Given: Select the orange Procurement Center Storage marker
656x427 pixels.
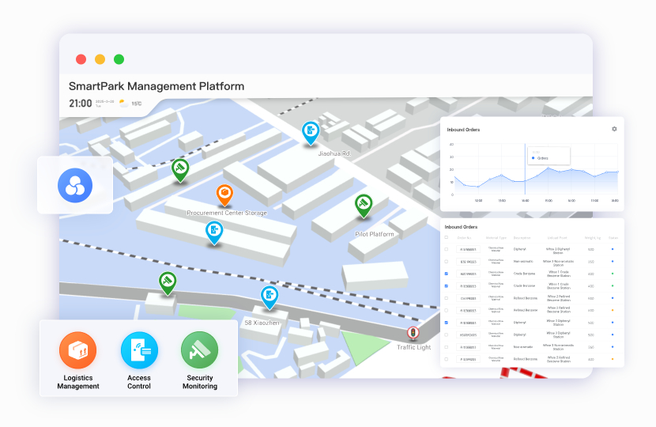Looking at the screenshot, I should coord(224,195).
